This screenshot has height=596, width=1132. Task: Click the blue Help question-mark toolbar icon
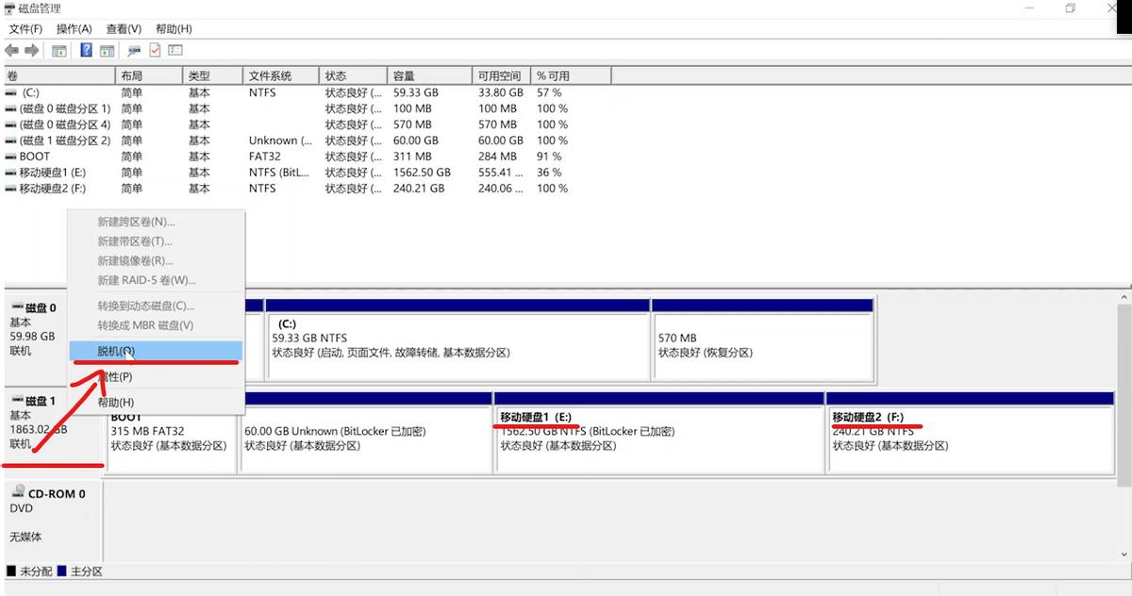pyautogui.click(x=86, y=51)
